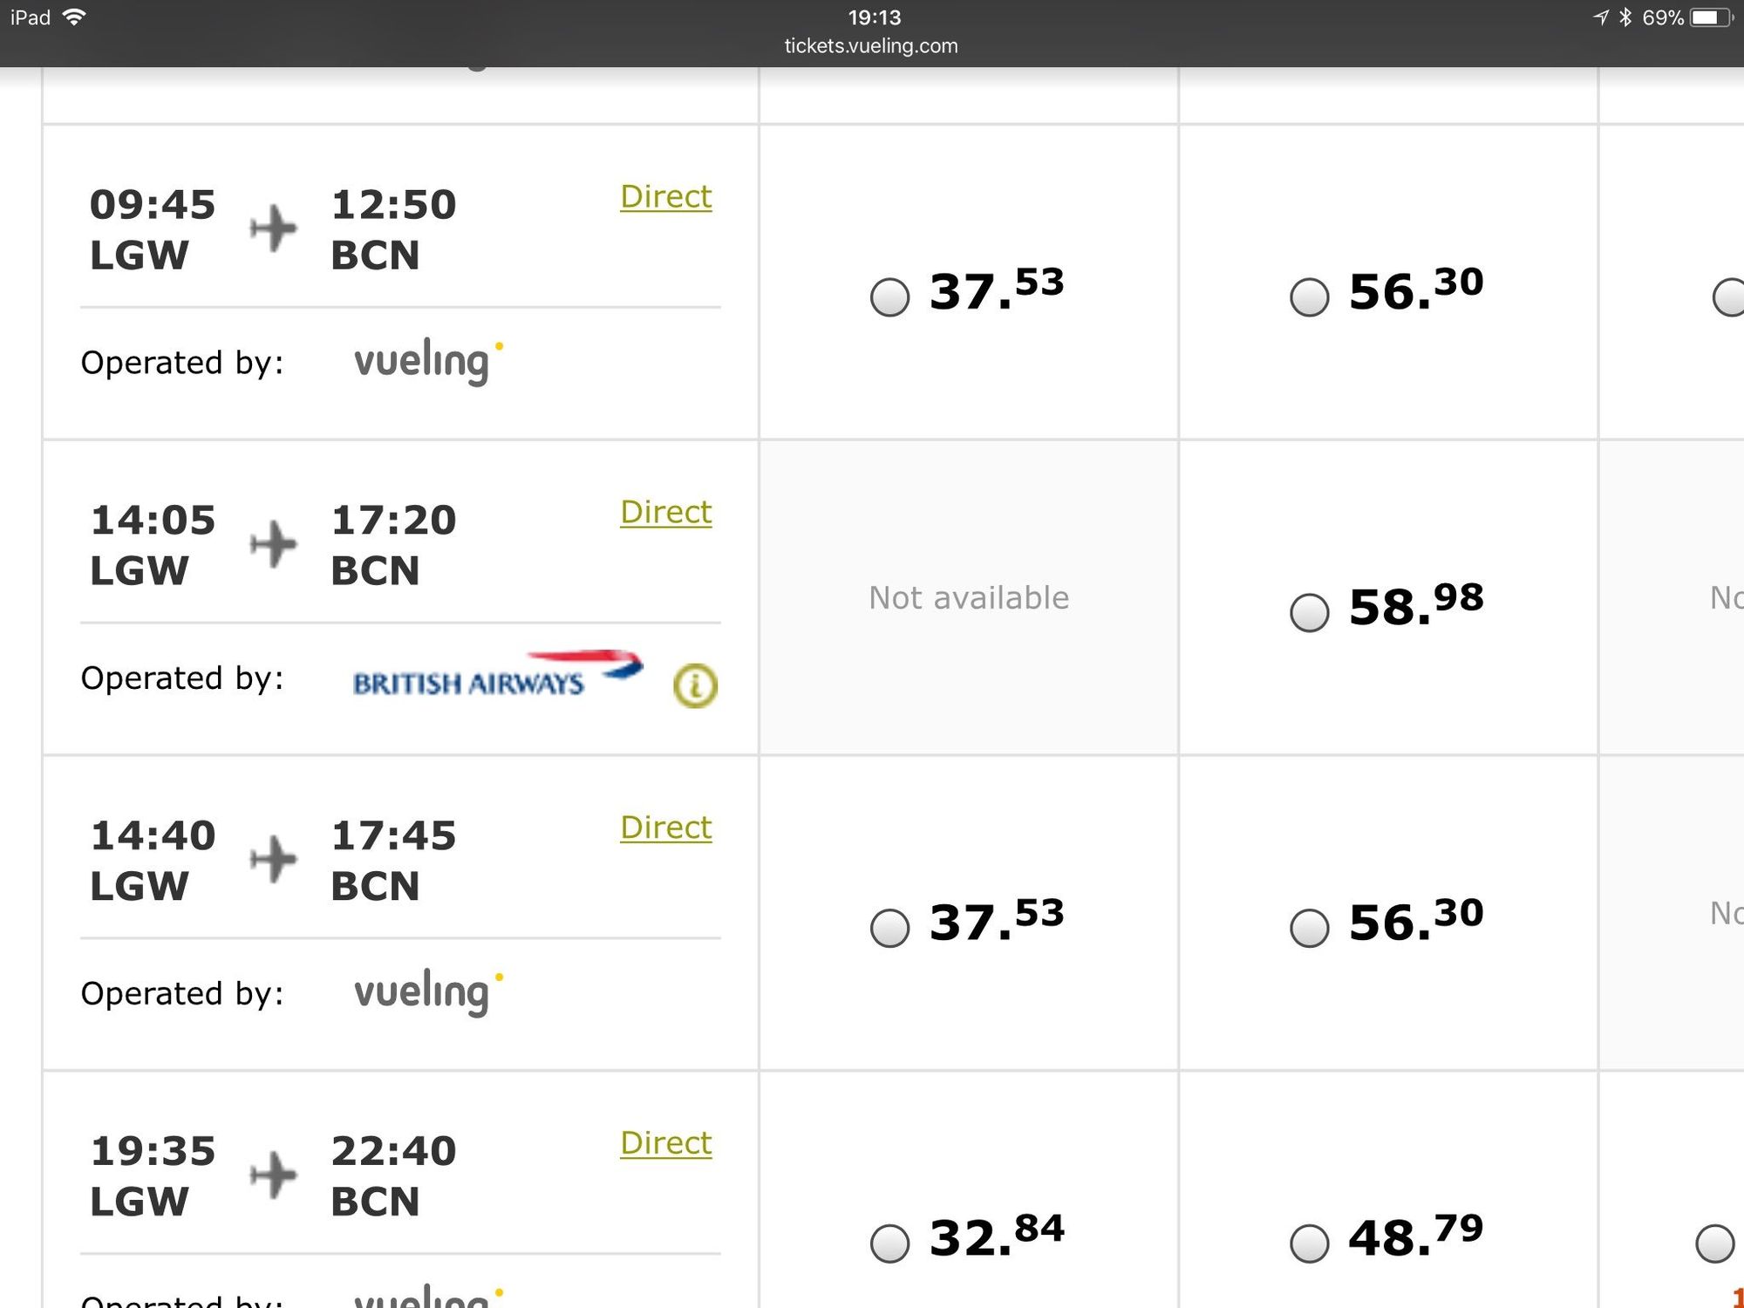Click the British Airways info icon
This screenshot has height=1308, width=1744.
(695, 685)
